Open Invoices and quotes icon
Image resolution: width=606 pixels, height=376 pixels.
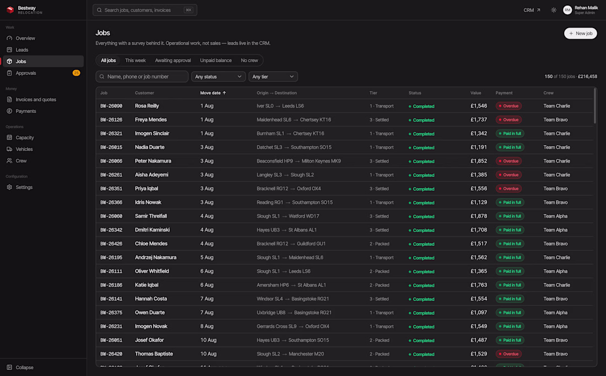tap(10, 99)
